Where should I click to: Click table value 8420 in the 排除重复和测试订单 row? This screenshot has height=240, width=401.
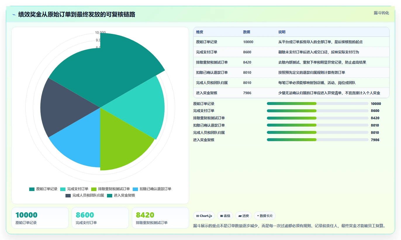click(247, 62)
